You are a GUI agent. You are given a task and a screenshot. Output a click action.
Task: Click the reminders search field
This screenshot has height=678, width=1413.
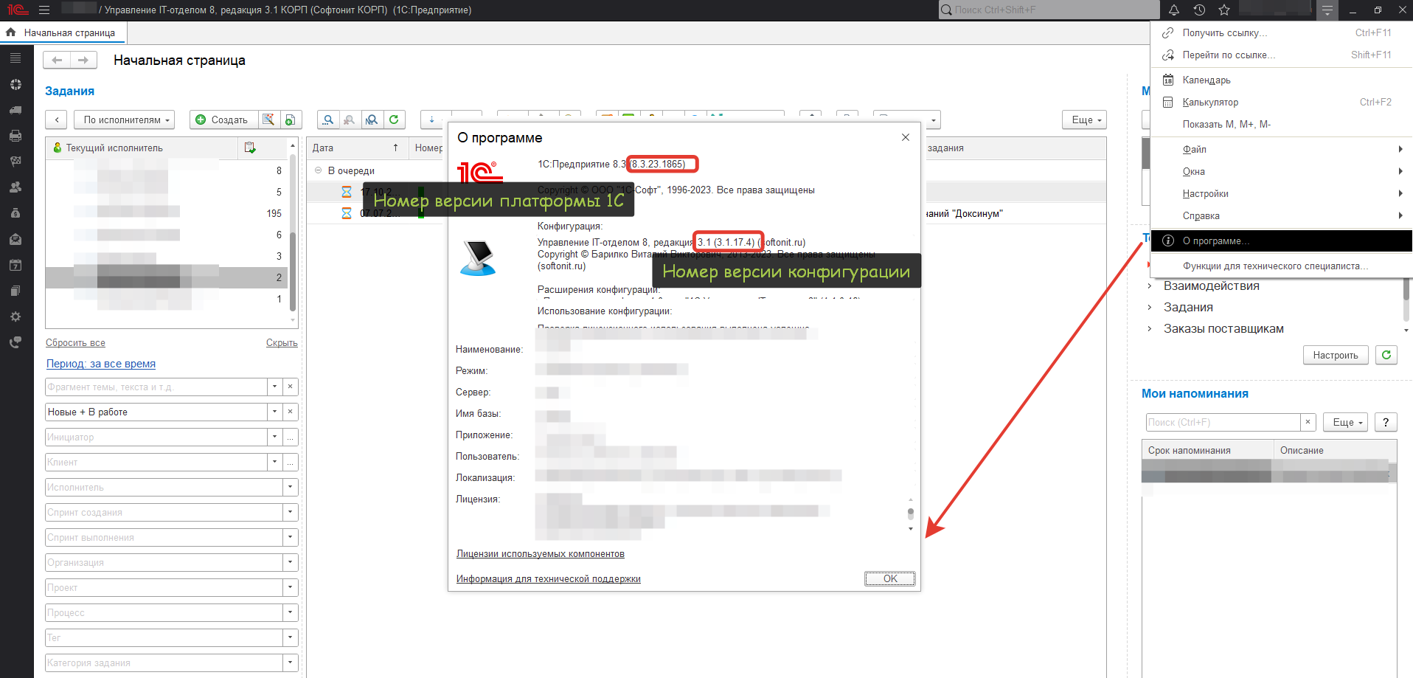(x=1222, y=422)
